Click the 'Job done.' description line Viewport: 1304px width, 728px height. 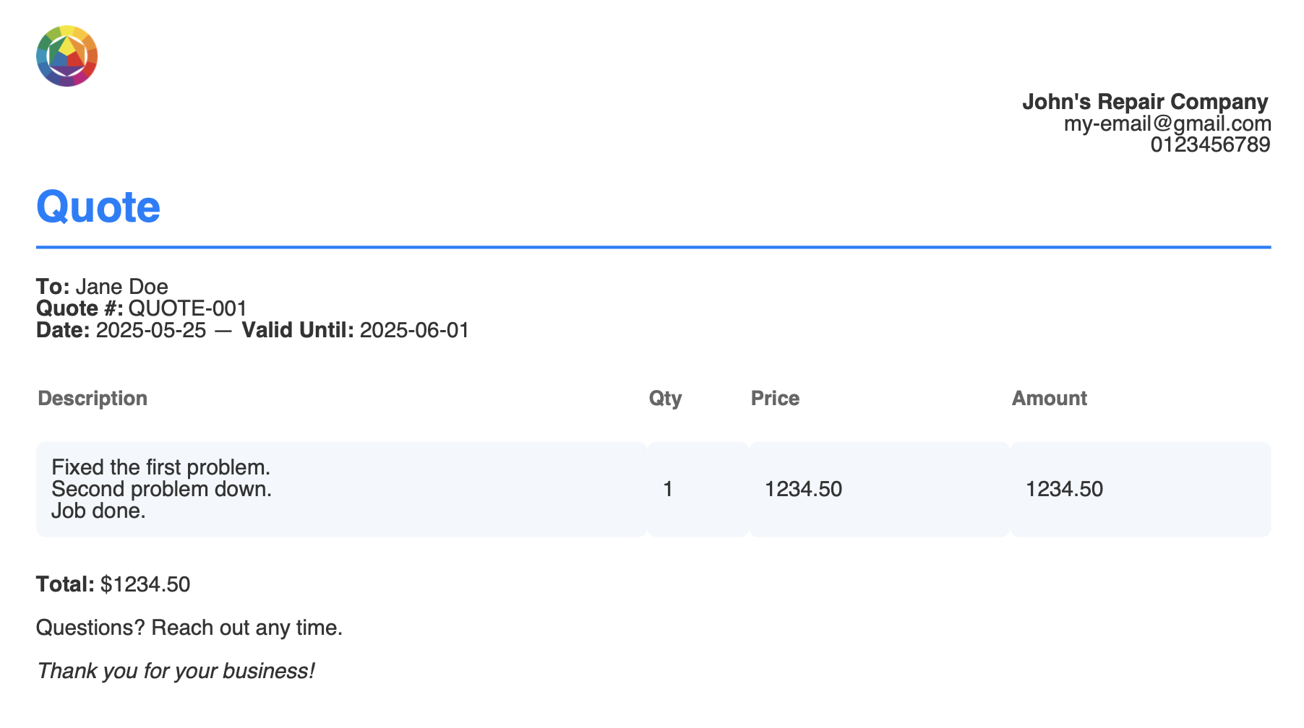pyautogui.click(x=98, y=511)
